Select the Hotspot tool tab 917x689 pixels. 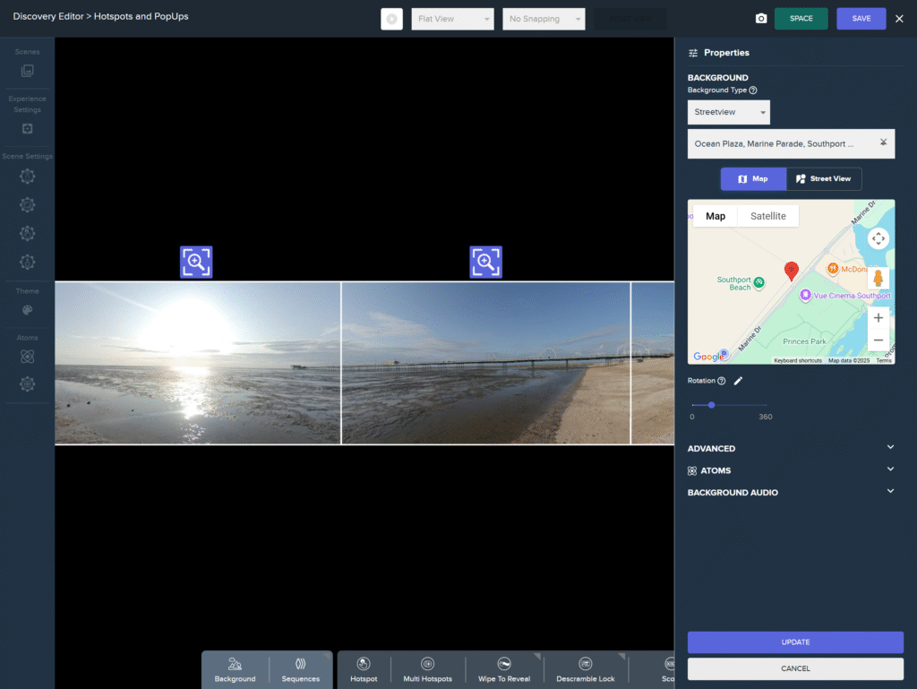pos(364,669)
